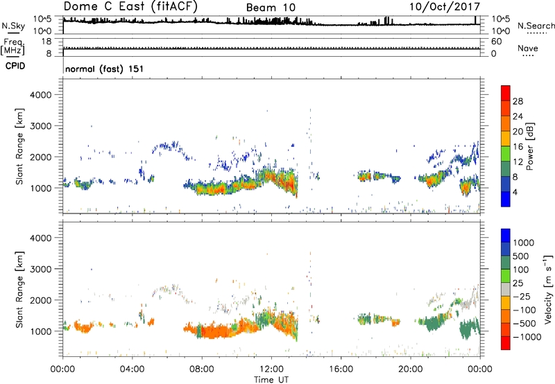555x384 pixels.
Task: Pick the yellow 16–20 dB power segment
Action: tap(506, 139)
